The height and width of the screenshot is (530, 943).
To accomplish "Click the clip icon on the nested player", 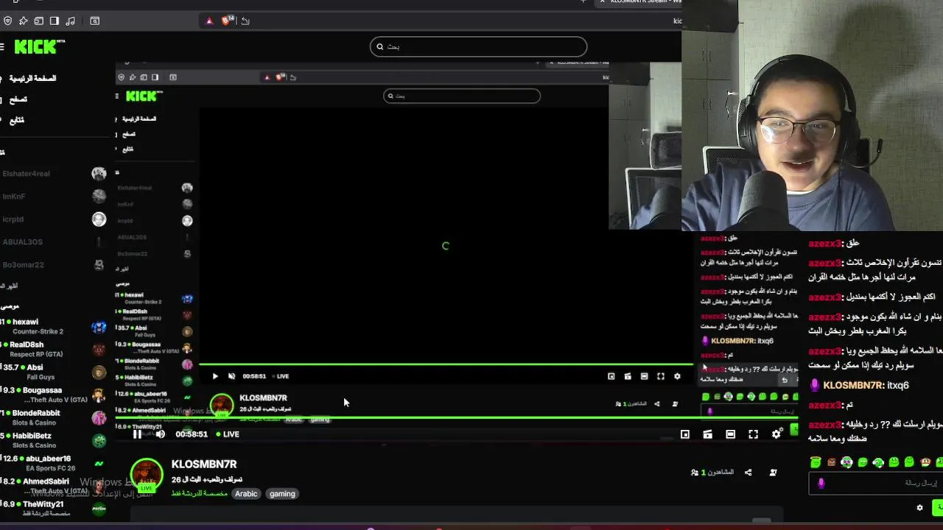I will [x=628, y=376].
